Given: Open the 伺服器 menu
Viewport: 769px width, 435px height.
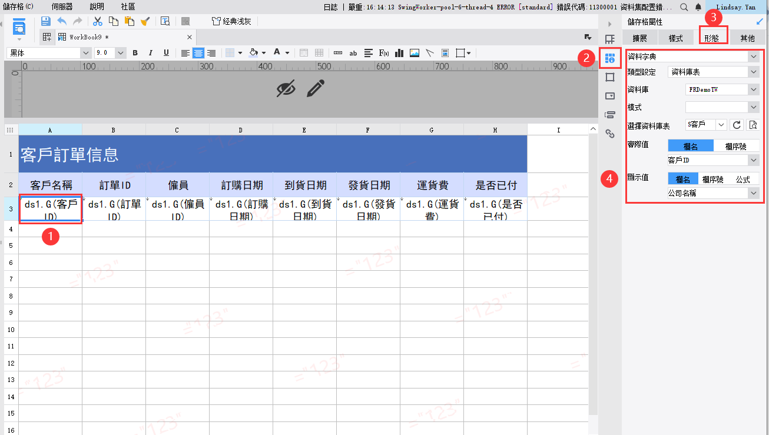Looking at the screenshot, I should click(62, 6).
